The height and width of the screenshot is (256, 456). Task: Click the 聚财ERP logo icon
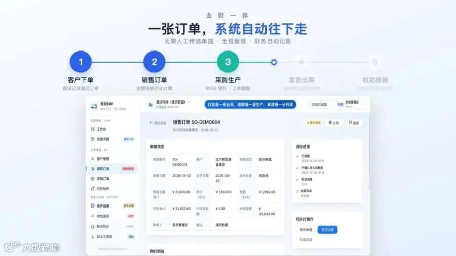(x=94, y=107)
